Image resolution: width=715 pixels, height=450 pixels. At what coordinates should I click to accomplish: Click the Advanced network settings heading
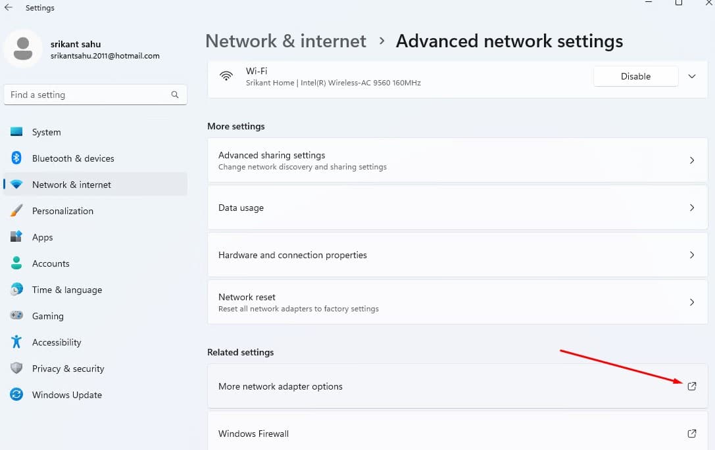click(509, 41)
